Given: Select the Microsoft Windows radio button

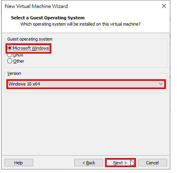Looking at the screenshot, I should click(9, 48).
